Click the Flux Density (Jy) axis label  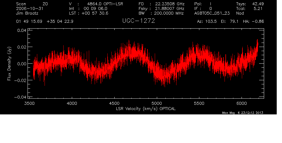click(x=9, y=64)
